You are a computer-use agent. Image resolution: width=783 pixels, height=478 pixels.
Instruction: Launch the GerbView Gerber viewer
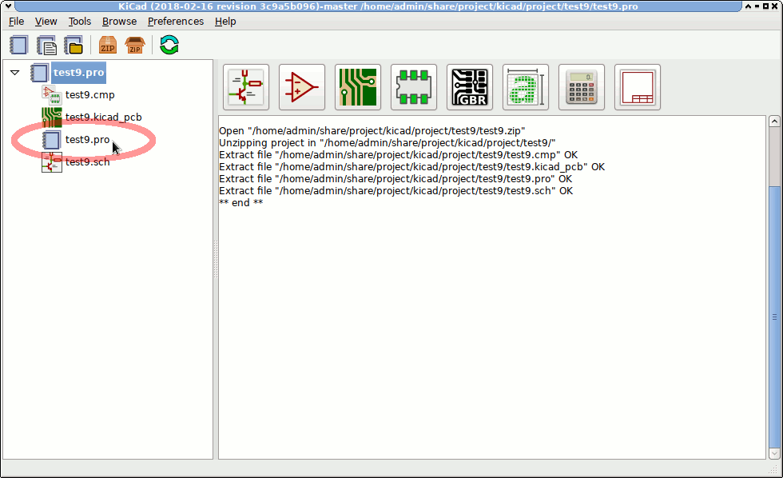coord(469,87)
